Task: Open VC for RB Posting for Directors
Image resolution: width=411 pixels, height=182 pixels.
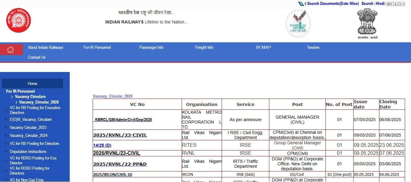Action: click(x=34, y=144)
